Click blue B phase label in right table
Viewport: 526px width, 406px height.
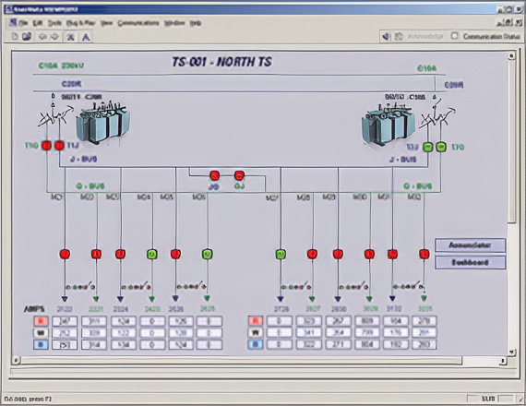click(x=256, y=344)
